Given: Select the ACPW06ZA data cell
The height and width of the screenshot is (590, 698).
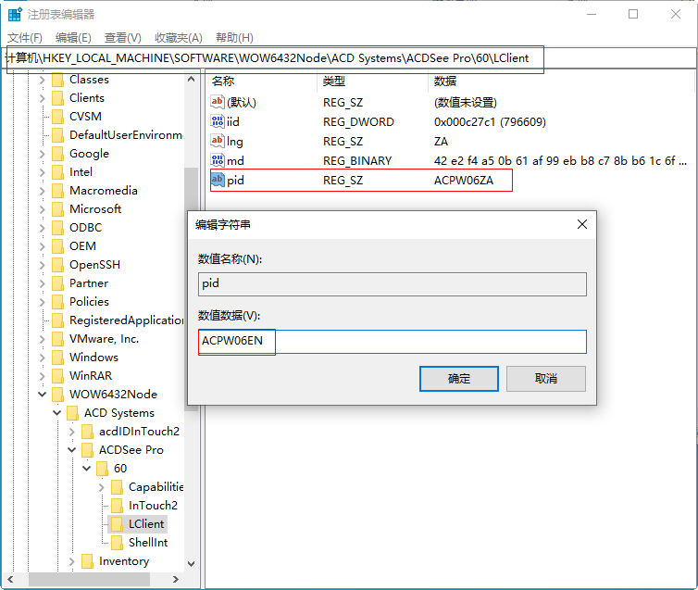Looking at the screenshot, I should coord(464,181).
